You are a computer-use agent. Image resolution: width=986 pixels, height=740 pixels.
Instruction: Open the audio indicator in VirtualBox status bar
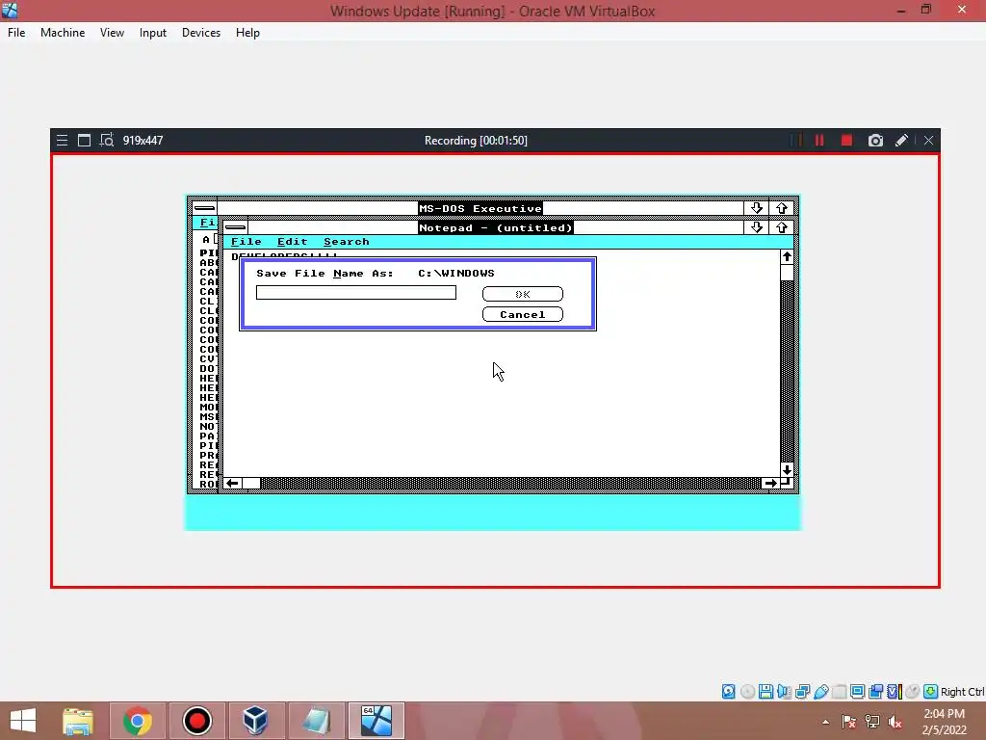[784, 692]
